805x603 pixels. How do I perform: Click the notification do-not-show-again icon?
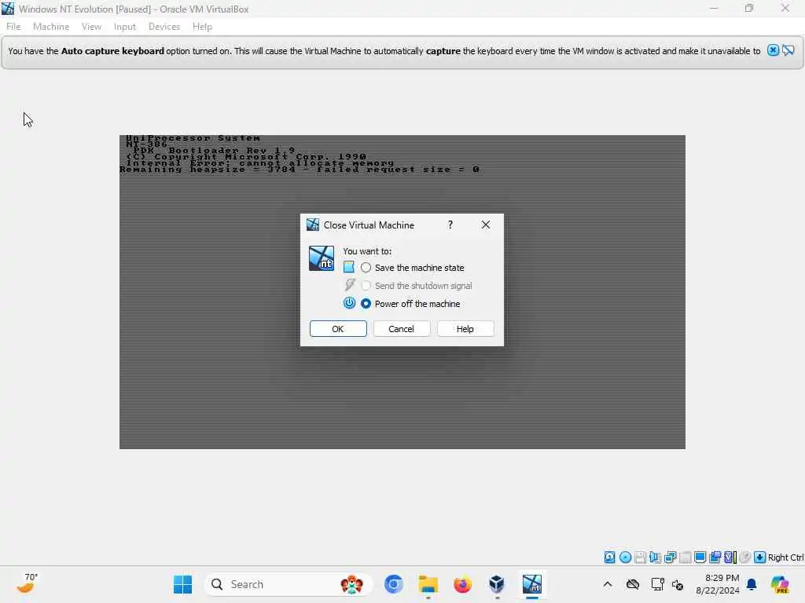point(788,50)
